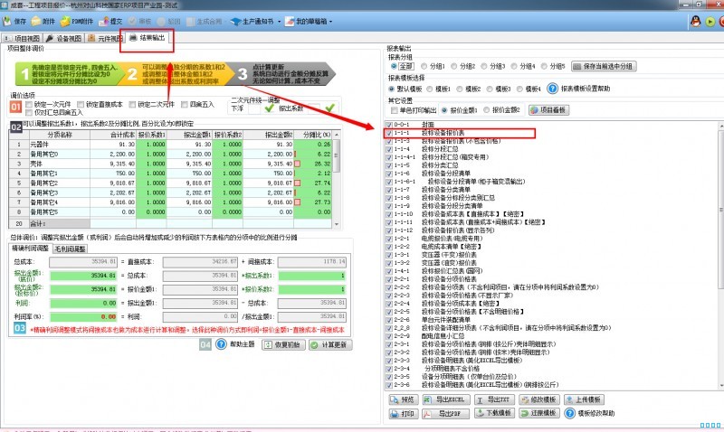
Task: Click the 报出金额1 (底价) green input field
Action: coord(83,276)
